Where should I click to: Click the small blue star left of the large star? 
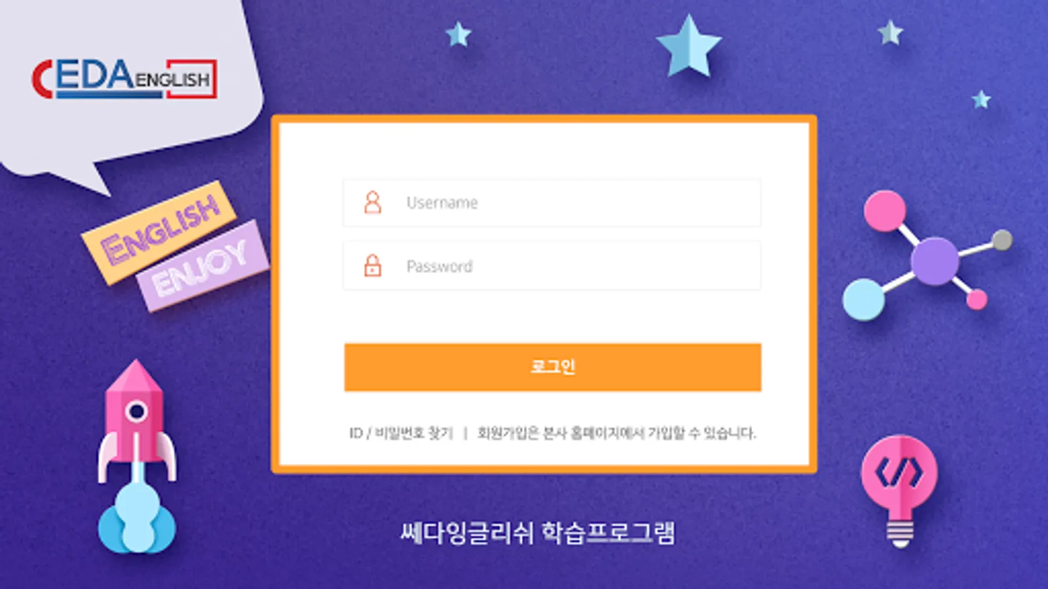tap(458, 34)
